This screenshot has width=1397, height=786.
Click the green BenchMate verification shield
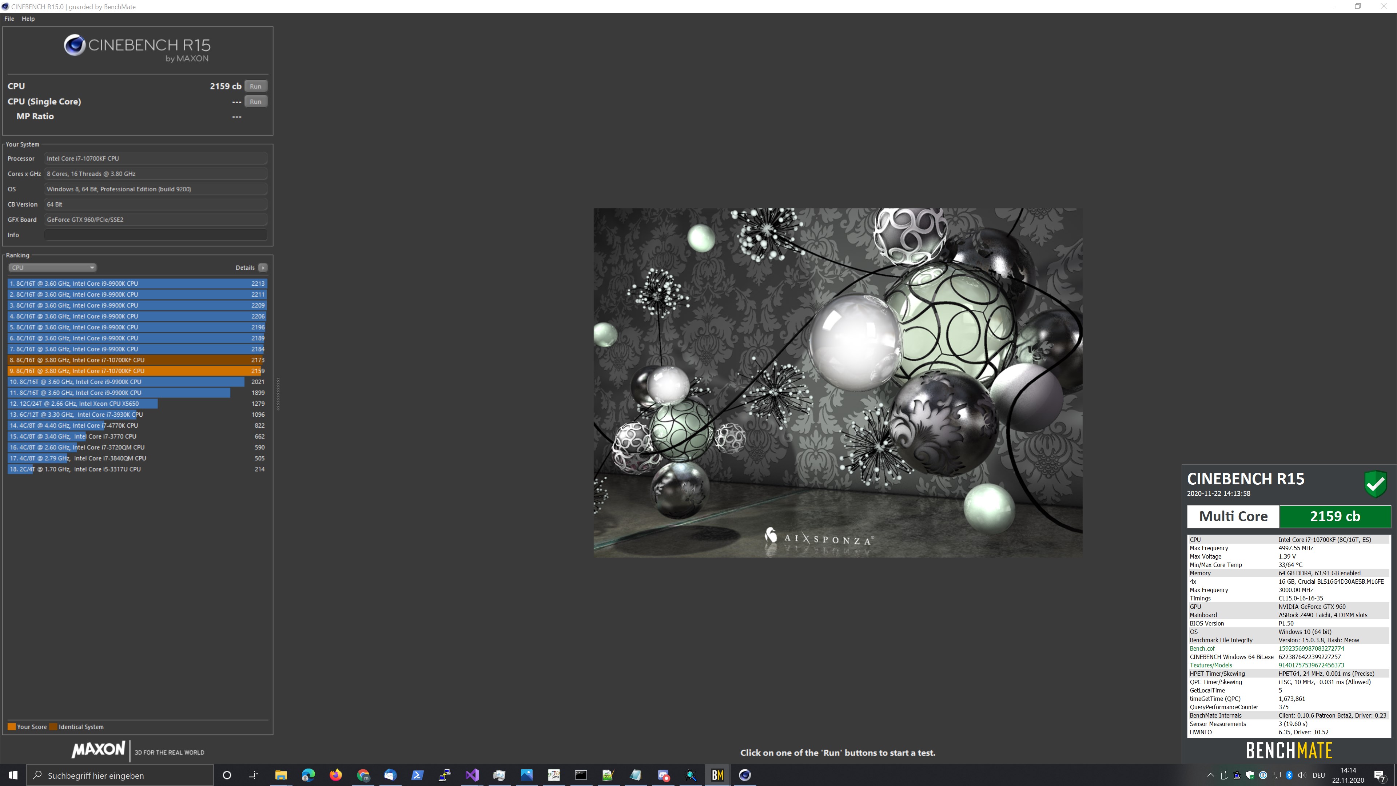(1376, 484)
